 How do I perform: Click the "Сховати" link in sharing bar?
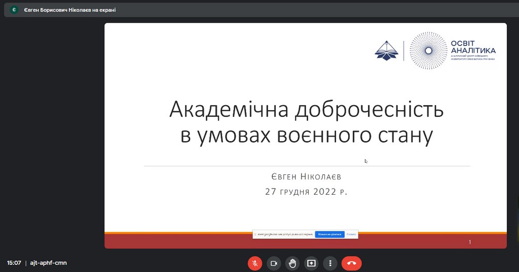pyautogui.click(x=352, y=235)
